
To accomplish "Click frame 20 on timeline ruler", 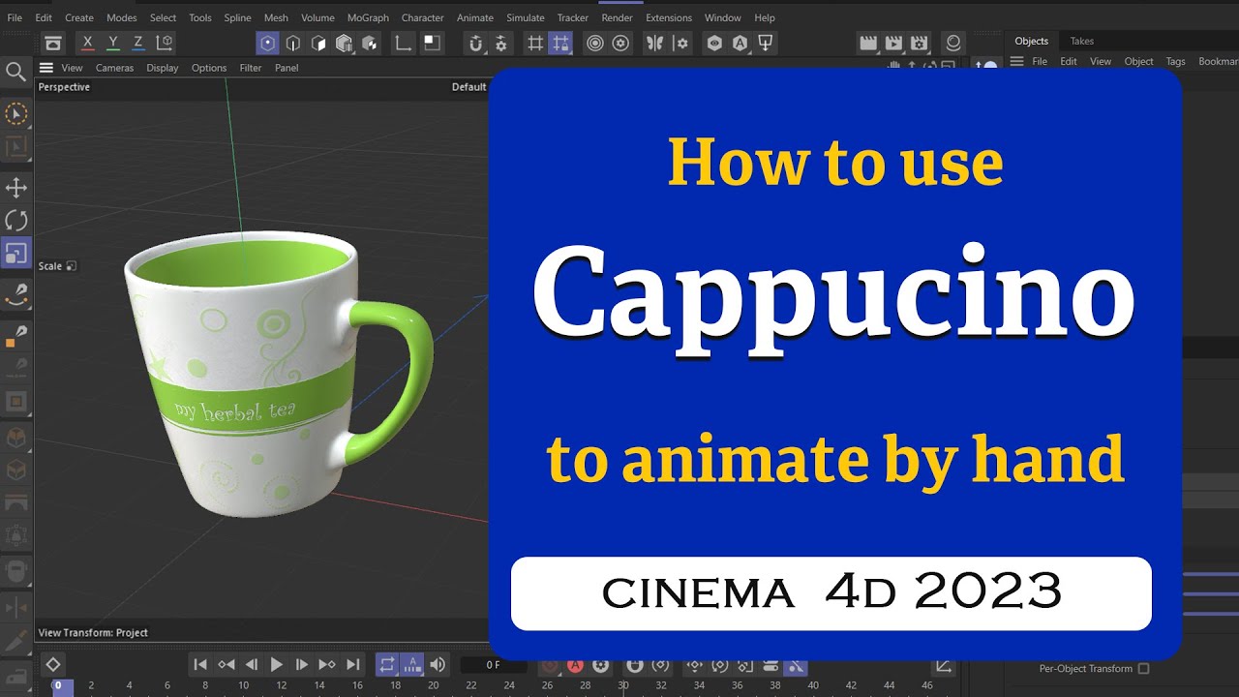I will [434, 685].
